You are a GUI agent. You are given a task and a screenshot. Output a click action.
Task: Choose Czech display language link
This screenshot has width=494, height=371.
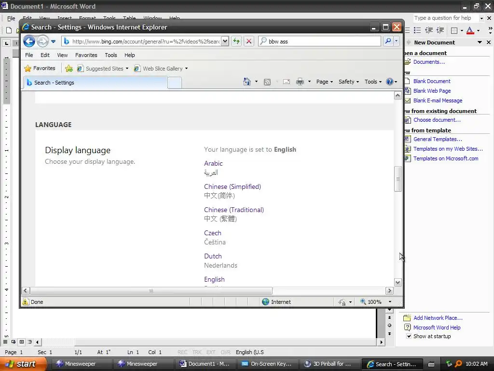[x=213, y=233]
